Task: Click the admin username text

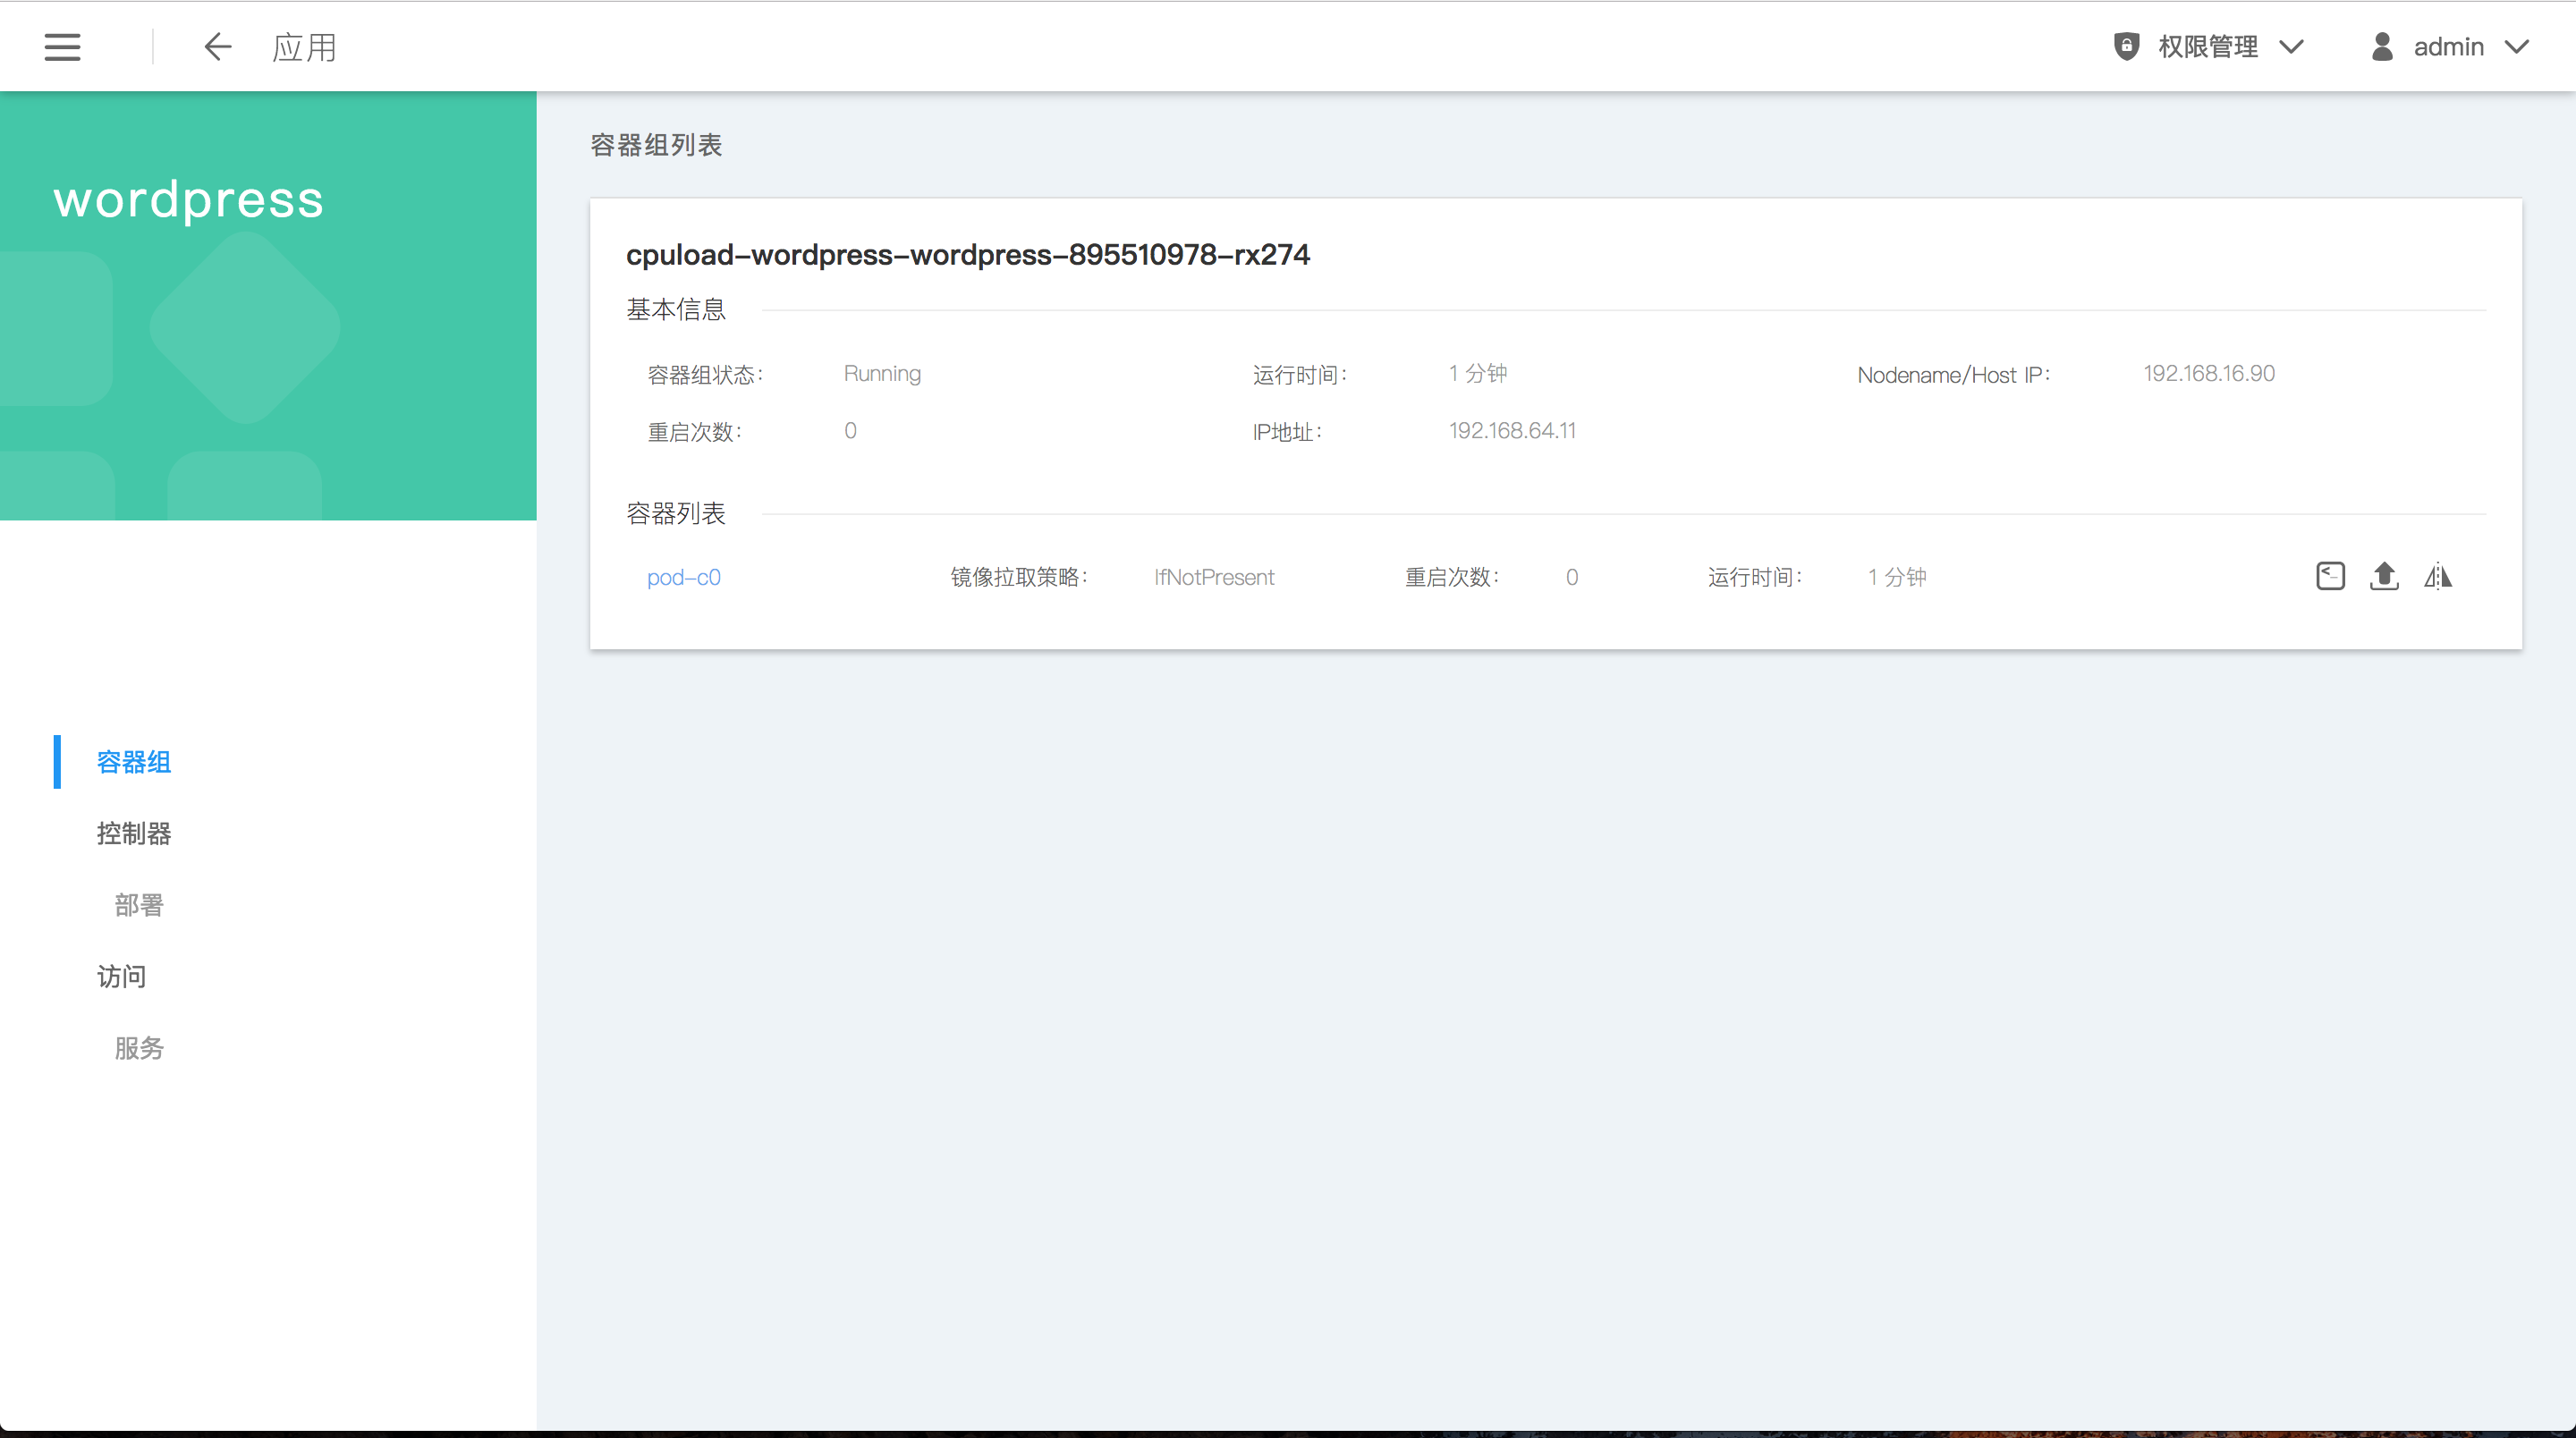Action: 2448,47
